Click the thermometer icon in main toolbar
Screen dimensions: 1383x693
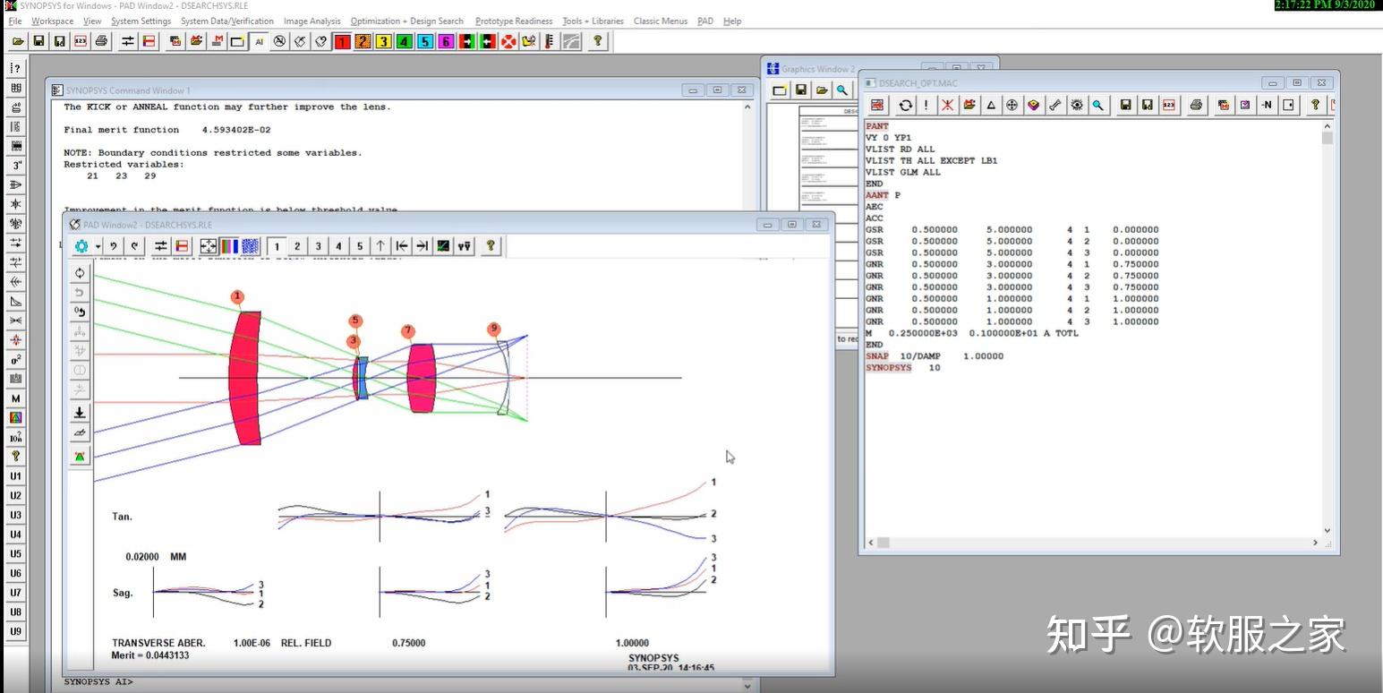(x=550, y=41)
